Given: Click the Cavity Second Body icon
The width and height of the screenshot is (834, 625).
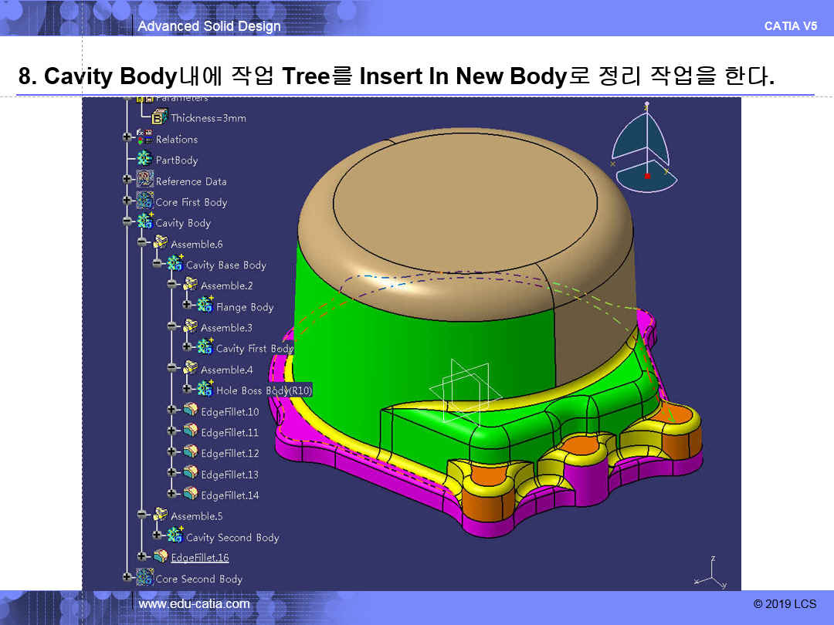Looking at the screenshot, I should pyautogui.click(x=175, y=536).
